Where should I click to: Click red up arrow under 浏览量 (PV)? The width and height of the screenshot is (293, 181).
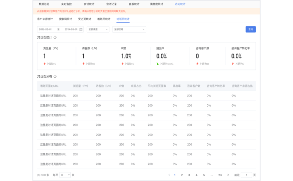[x=45, y=64]
